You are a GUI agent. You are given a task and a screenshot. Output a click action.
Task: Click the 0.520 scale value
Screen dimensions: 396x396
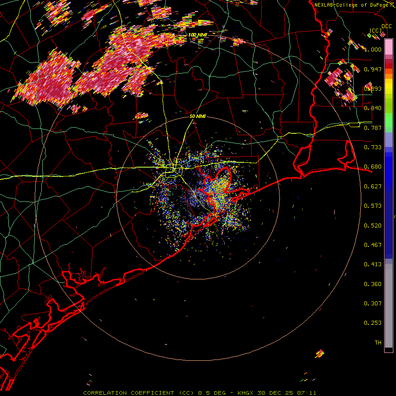[x=373, y=226]
